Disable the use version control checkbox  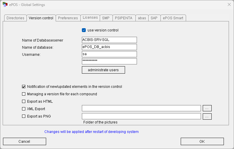[84, 30]
